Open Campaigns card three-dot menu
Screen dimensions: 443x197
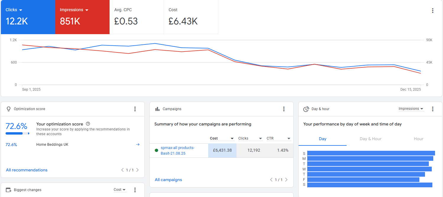pyautogui.click(x=284, y=109)
